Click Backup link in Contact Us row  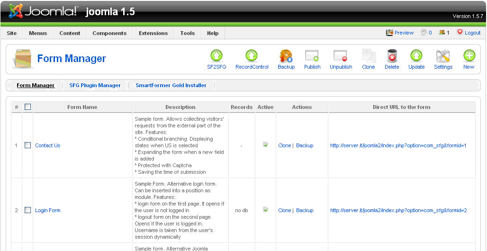point(305,145)
